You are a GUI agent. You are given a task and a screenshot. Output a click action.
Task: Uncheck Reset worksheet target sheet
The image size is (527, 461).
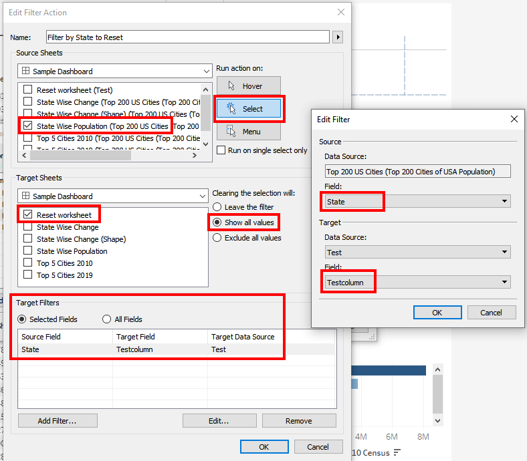point(28,214)
